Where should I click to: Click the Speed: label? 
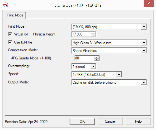(14, 74)
